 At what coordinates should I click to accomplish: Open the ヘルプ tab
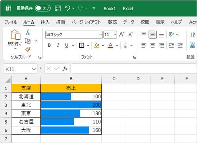tap(177, 22)
